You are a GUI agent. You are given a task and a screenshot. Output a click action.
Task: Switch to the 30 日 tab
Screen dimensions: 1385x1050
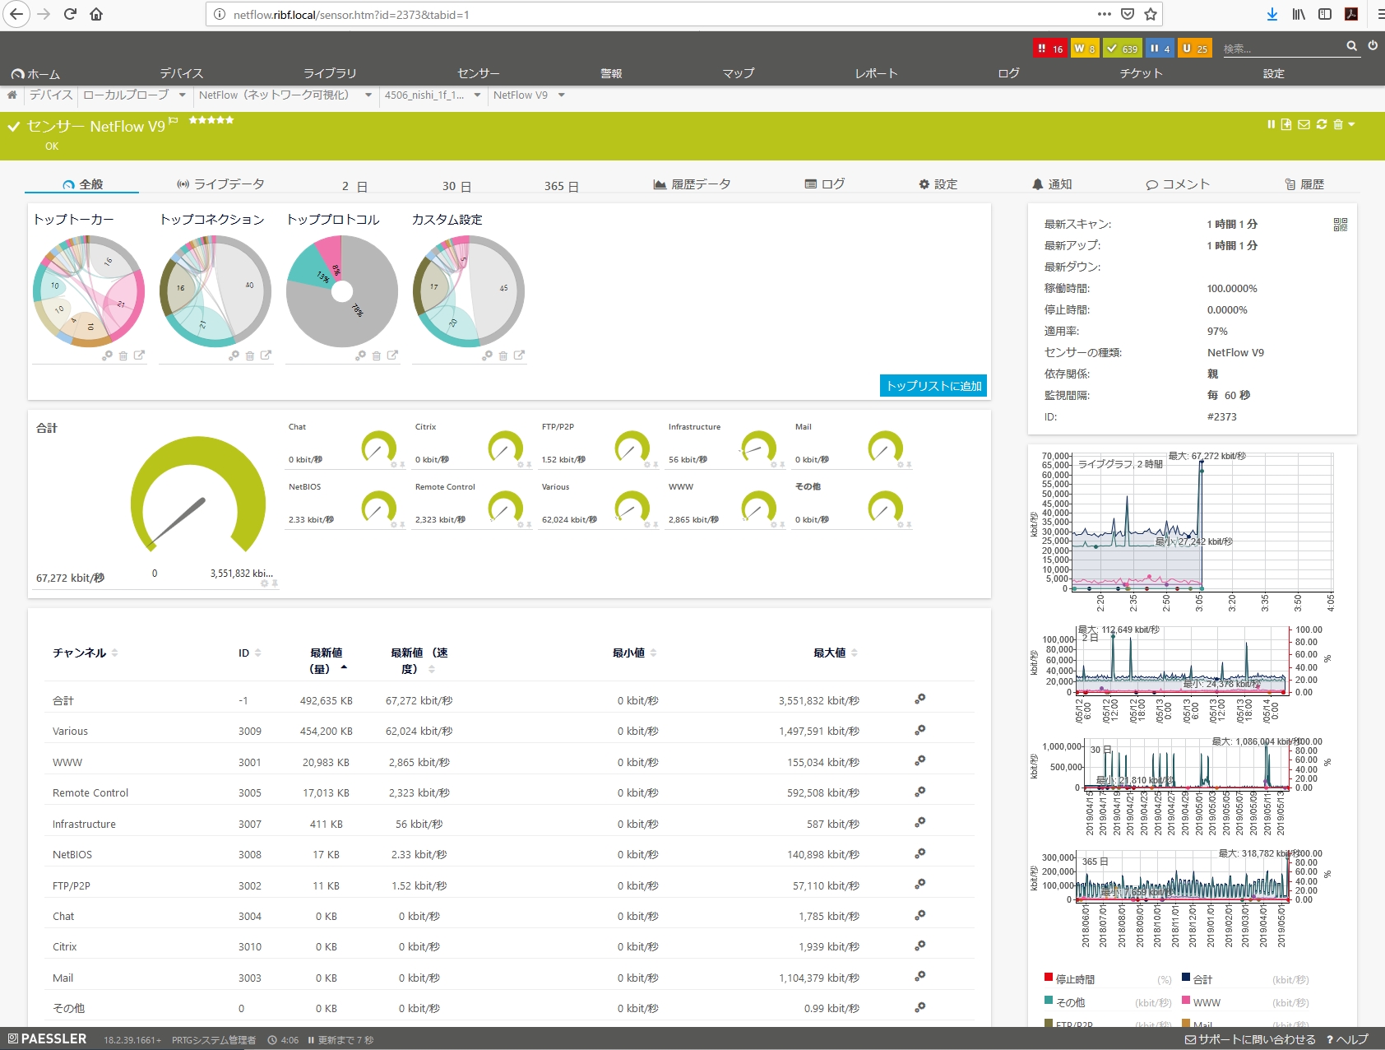456,186
